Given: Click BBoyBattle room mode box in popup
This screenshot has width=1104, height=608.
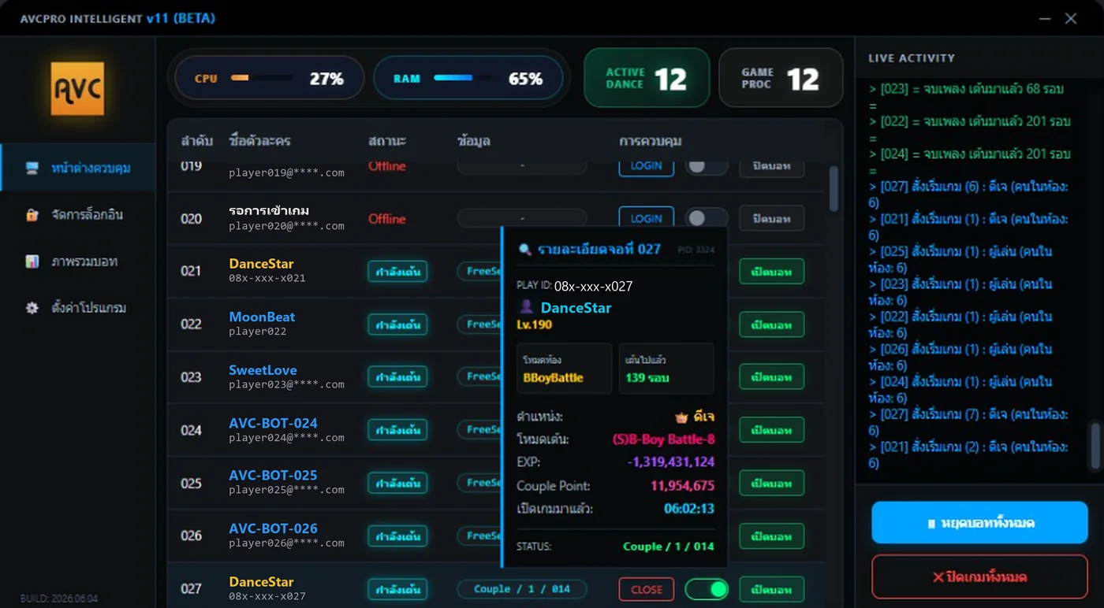Looking at the screenshot, I should (x=564, y=369).
